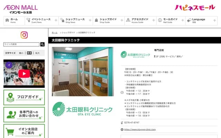The height and width of the screenshot is (138, 221).
Task: Open the Instagram icon link
Action: click(24, 35)
